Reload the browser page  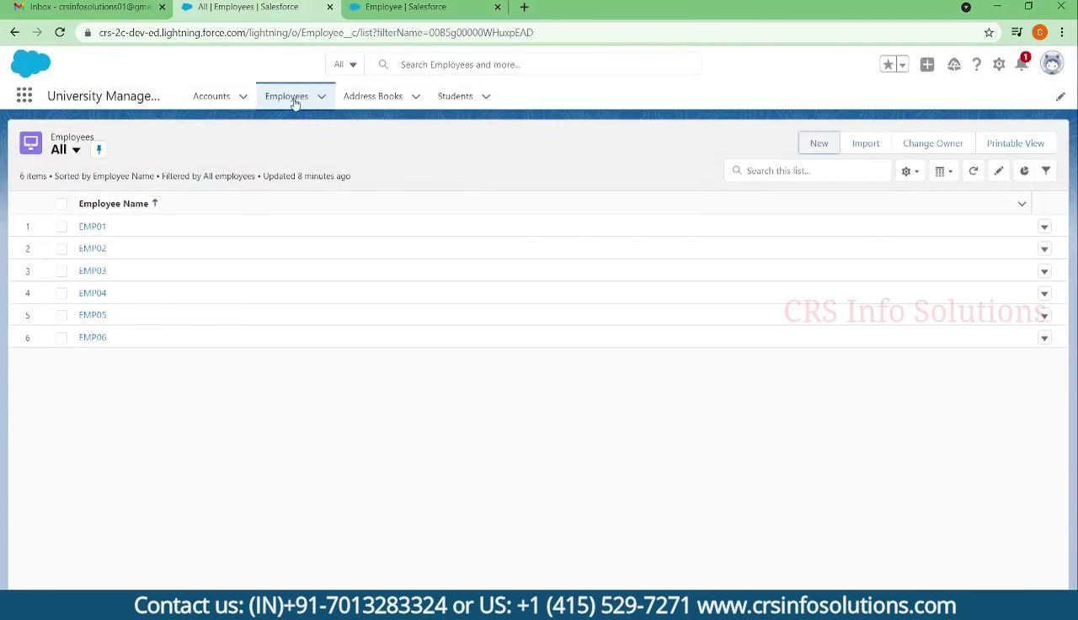click(x=60, y=32)
